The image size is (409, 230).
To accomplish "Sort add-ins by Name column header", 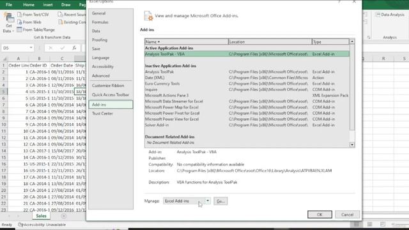I will coord(186,42).
